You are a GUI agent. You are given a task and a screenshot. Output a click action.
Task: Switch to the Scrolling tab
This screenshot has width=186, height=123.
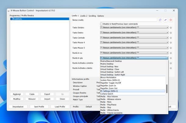(x=92, y=16)
